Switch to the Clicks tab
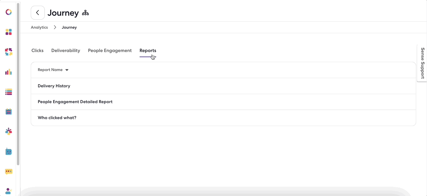 [37, 51]
